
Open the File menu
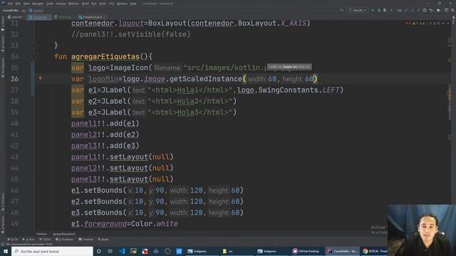coord(11,4)
